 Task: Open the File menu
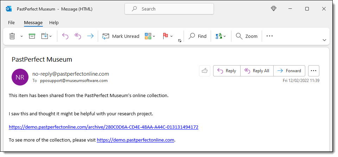pyautogui.click(x=11, y=22)
